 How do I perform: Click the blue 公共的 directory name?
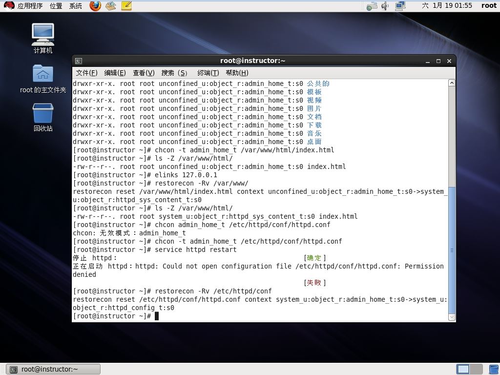318,83
